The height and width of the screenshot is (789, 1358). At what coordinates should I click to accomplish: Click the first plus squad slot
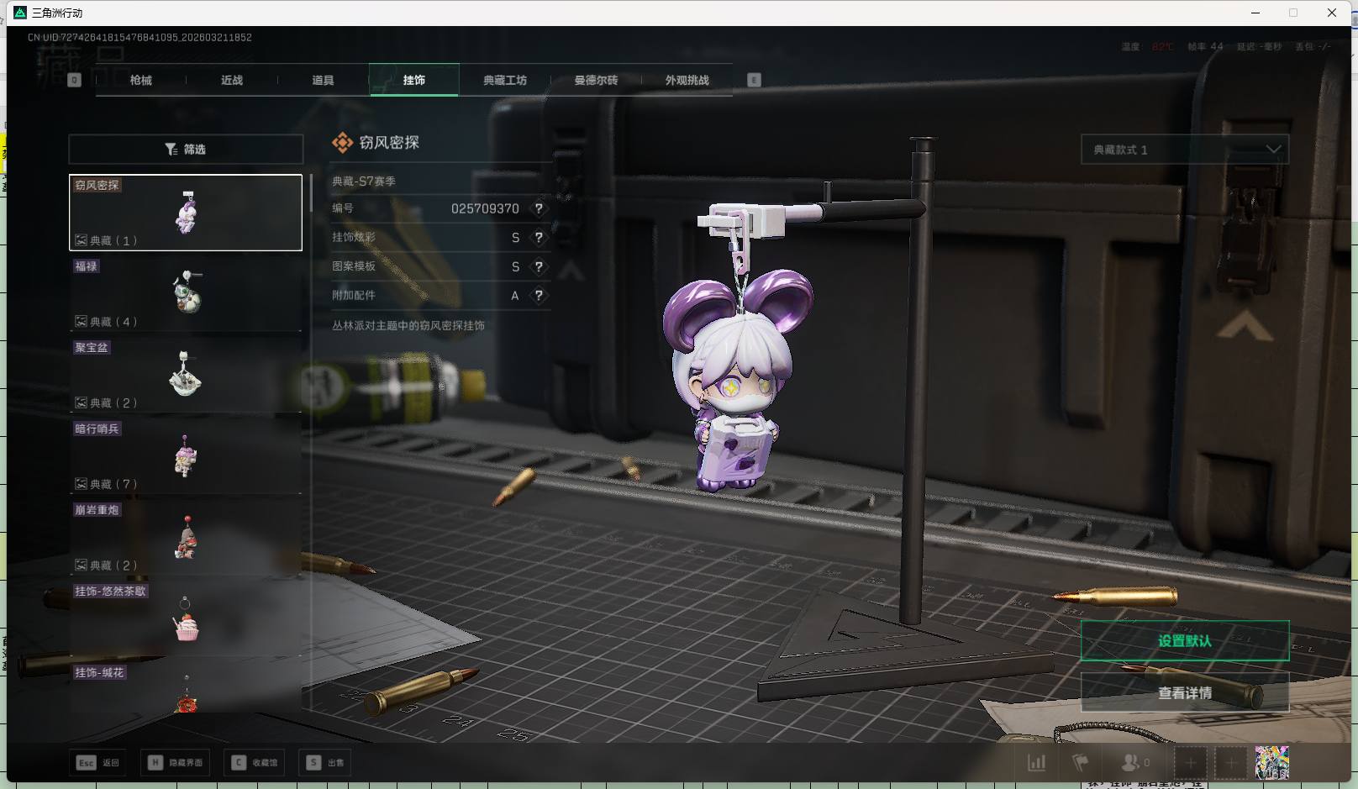1190,763
